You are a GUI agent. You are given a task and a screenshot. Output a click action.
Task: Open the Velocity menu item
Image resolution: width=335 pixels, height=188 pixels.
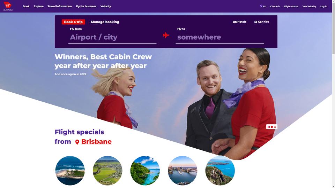pyautogui.click(x=105, y=6)
